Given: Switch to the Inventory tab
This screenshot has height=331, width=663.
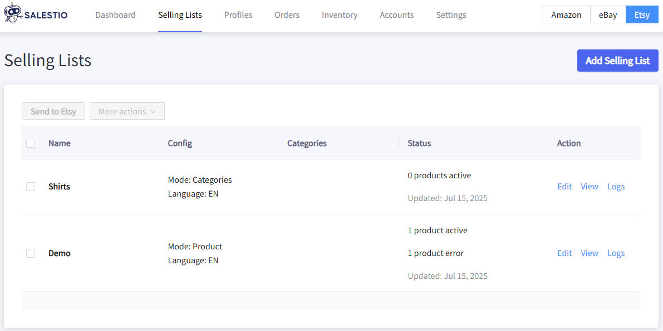Looking at the screenshot, I should coord(340,15).
